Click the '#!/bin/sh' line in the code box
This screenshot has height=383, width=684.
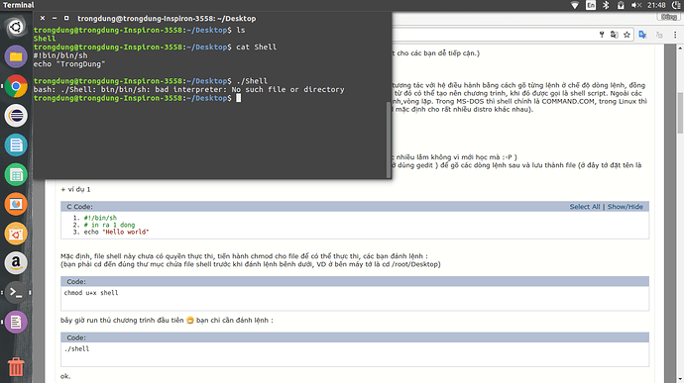pyautogui.click(x=100, y=218)
